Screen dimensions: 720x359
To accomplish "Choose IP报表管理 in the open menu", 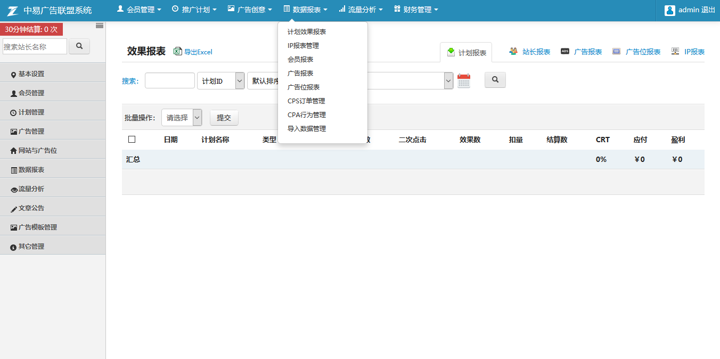I will pyautogui.click(x=303, y=46).
